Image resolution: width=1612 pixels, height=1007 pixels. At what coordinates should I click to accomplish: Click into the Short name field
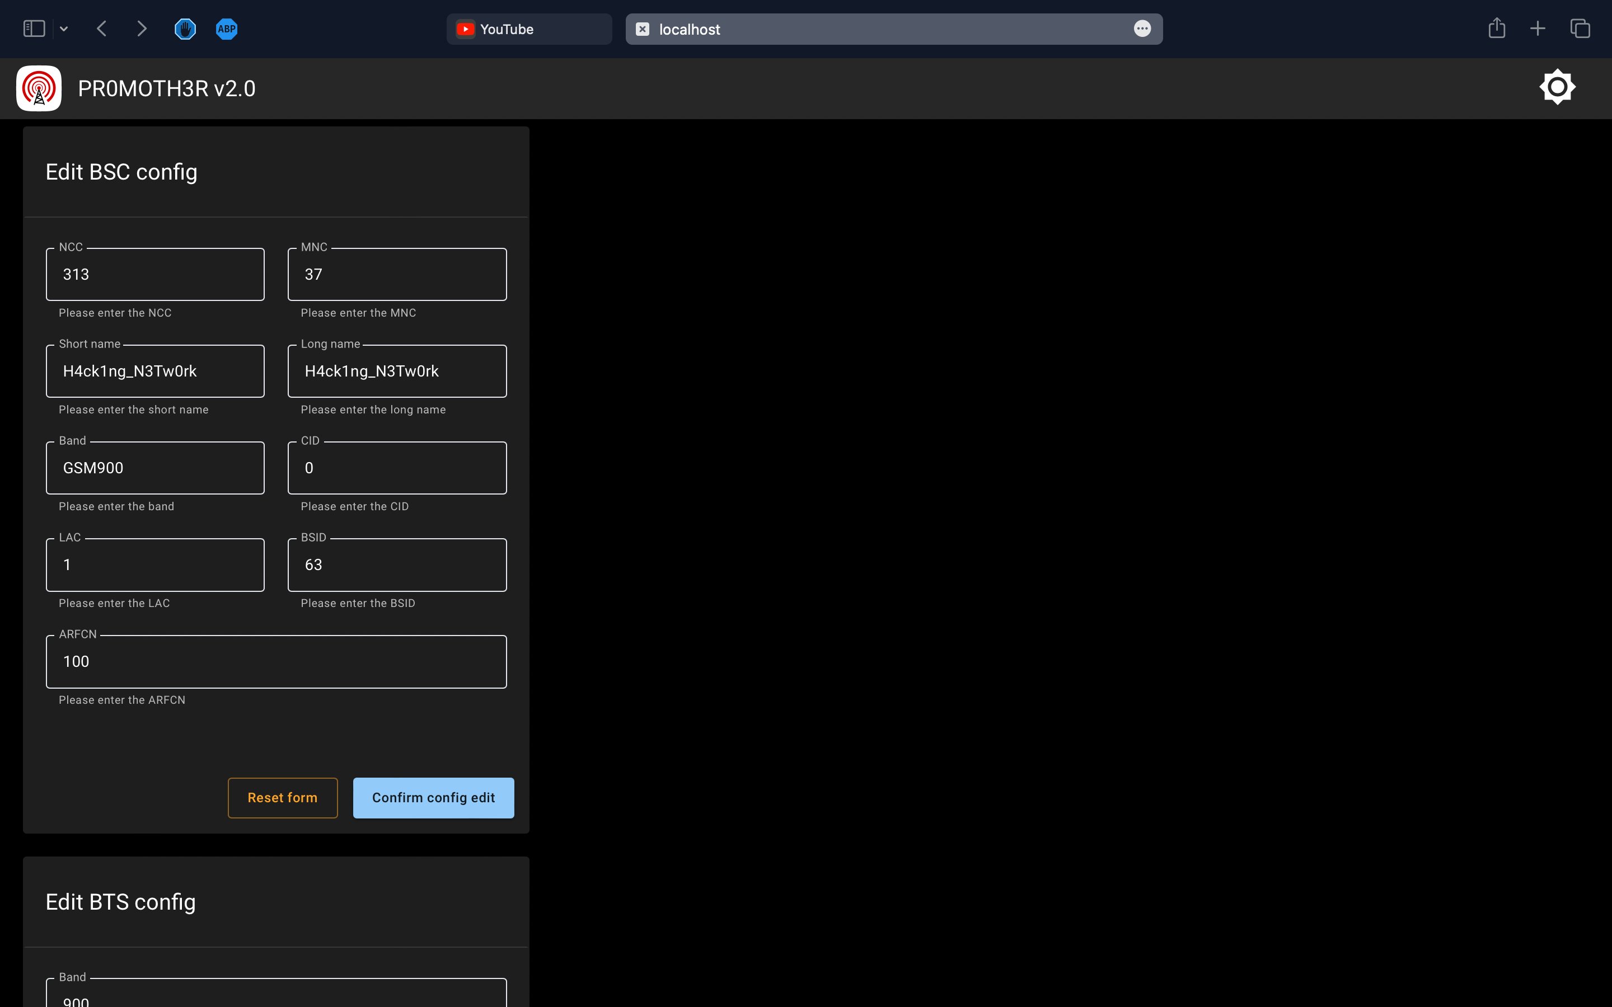(155, 371)
